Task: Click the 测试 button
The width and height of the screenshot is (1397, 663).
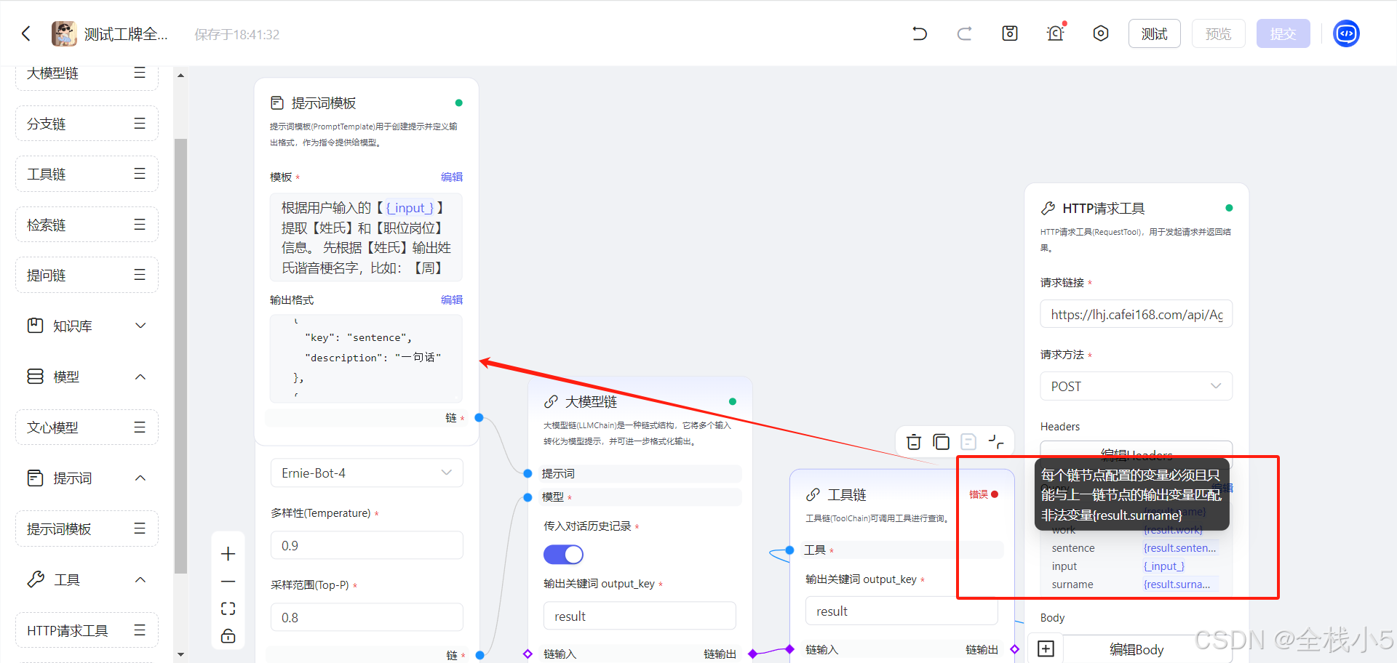Action: 1155,33
